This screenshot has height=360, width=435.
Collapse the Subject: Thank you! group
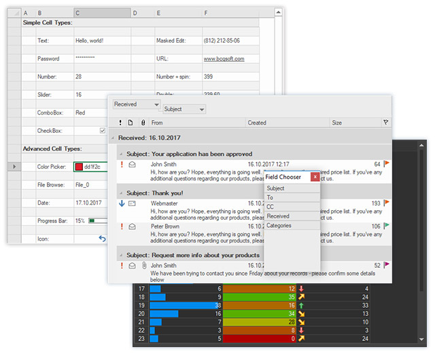(120, 193)
